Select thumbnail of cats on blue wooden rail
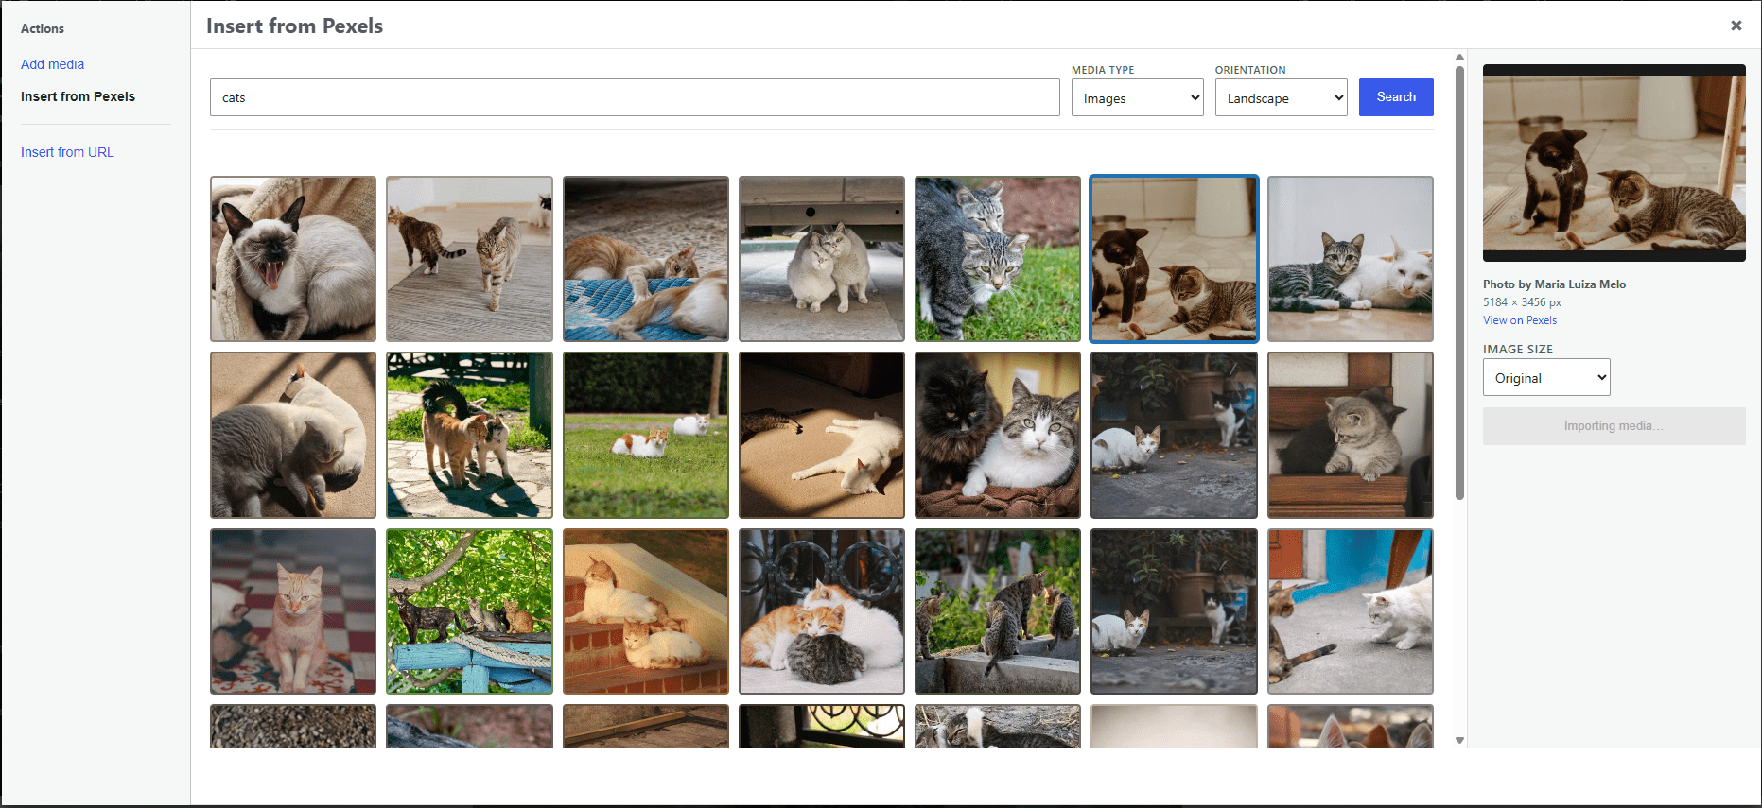 point(469,611)
